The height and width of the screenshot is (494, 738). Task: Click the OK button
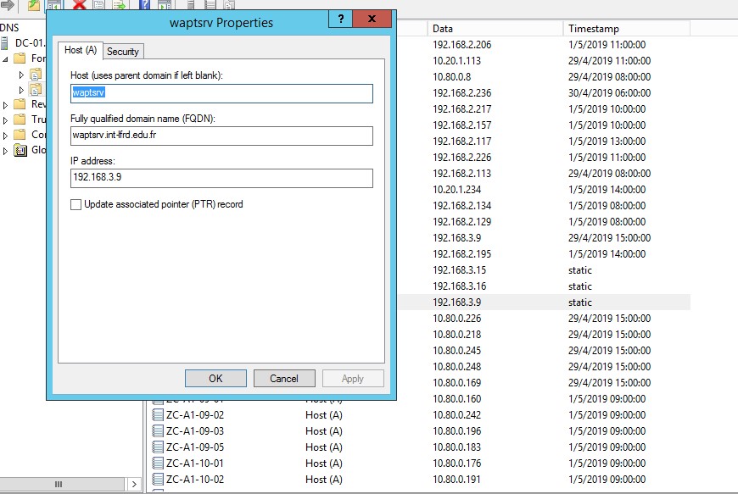click(215, 379)
